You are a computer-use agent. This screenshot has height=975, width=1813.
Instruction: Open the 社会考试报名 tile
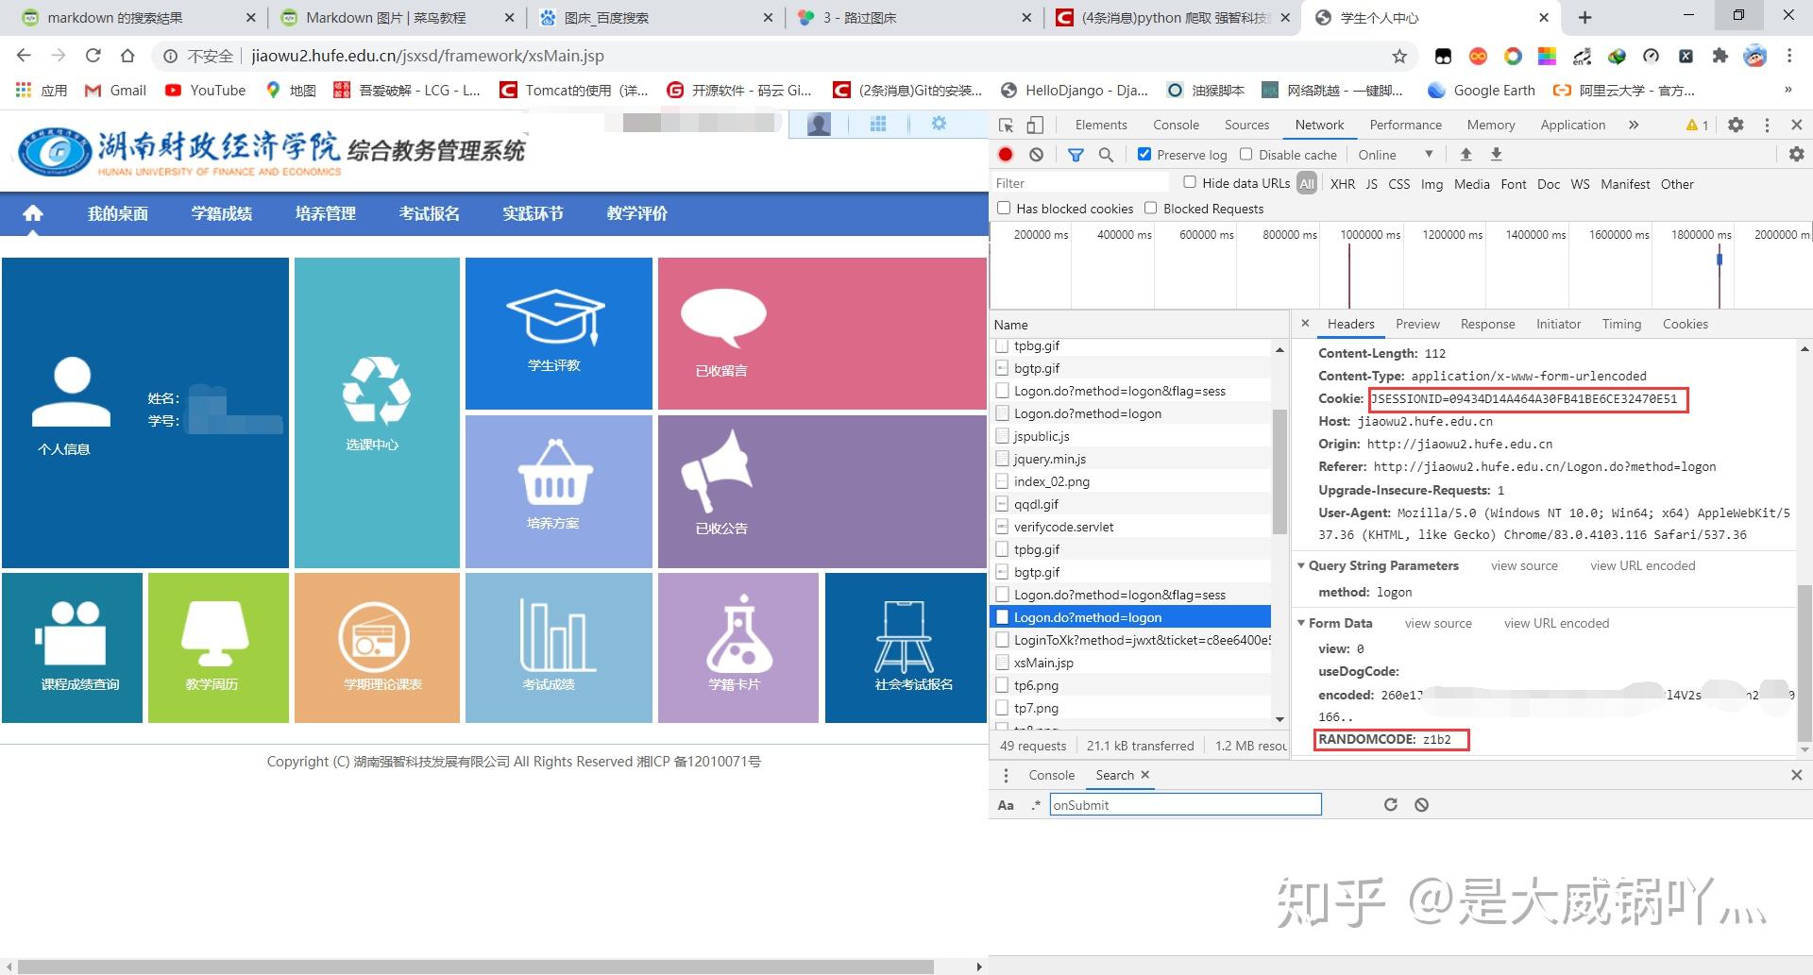pyautogui.click(x=906, y=647)
